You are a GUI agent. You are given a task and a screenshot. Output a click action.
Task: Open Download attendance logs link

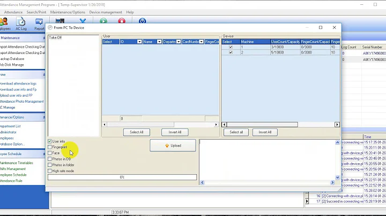18,83
